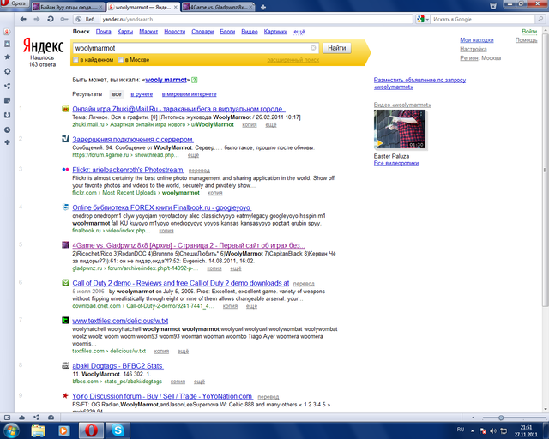Switch to the 4Game vs. Gladpwnz tab
Viewport: 549px width, 439px height.
pos(218,7)
